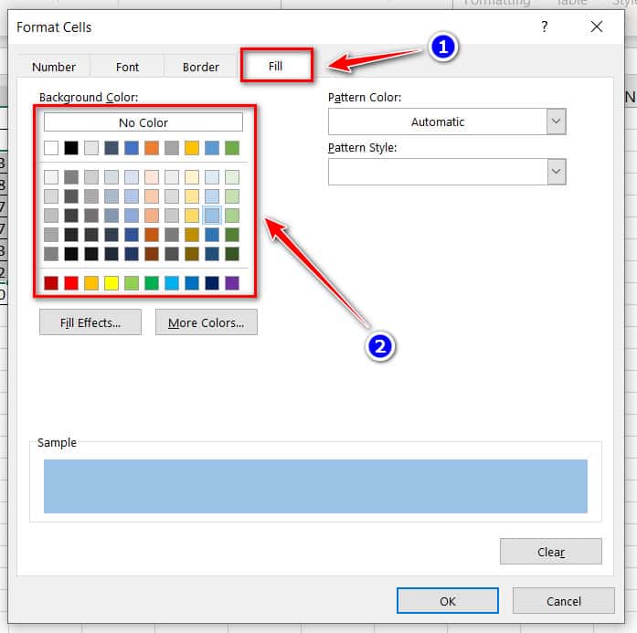The height and width of the screenshot is (633, 637).
Task: Select the currently highlighted light blue swatch
Action: (212, 216)
